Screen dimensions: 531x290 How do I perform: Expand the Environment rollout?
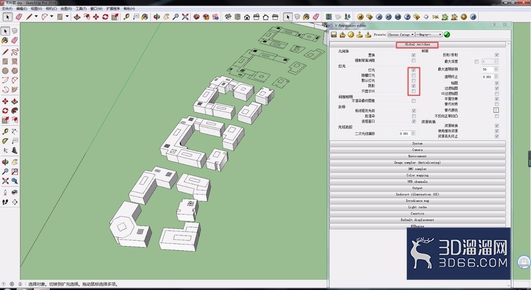[x=417, y=156]
